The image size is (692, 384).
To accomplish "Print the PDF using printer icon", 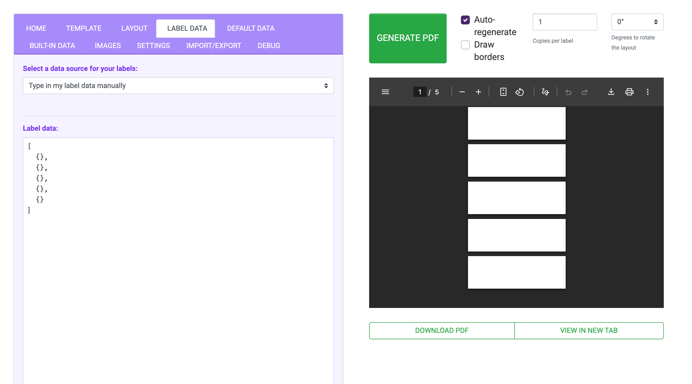I will click(x=629, y=92).
